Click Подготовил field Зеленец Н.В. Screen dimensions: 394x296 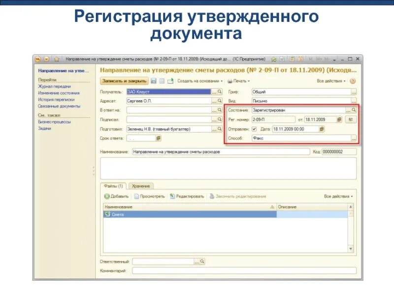point(168,129)
